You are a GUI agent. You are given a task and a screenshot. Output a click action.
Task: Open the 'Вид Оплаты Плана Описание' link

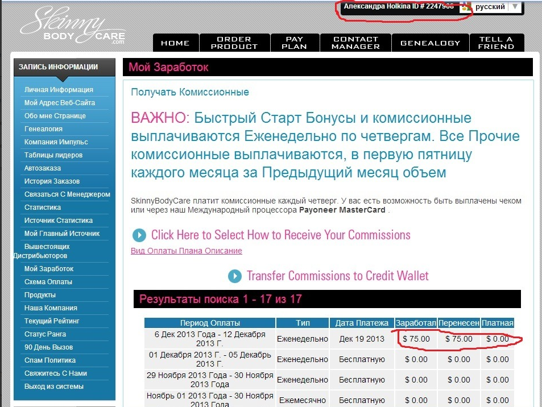(186, 251)
